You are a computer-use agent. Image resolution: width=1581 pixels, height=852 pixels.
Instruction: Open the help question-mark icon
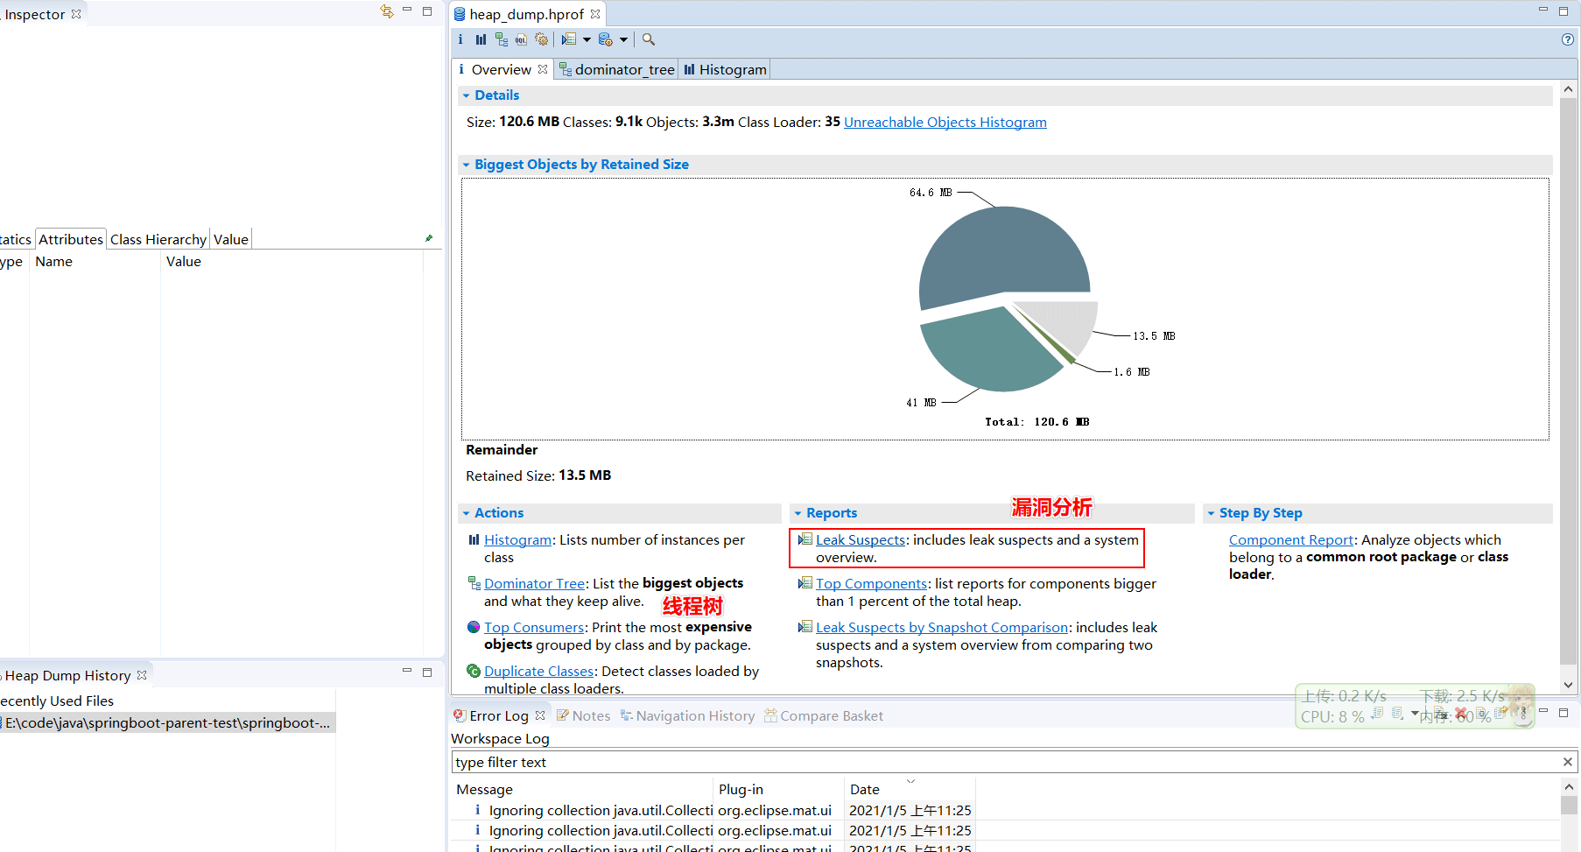pyautogui.click(x=1568, y=39)
